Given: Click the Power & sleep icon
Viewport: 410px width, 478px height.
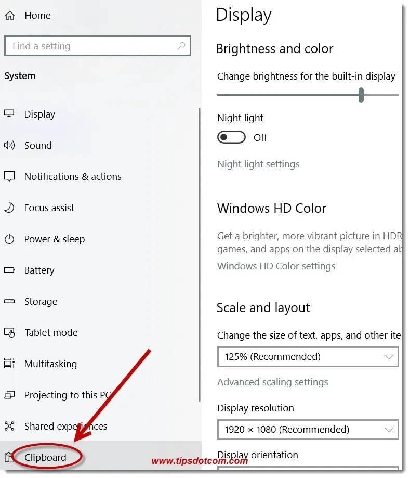Looking at the screenshot, I should (9, 239).
